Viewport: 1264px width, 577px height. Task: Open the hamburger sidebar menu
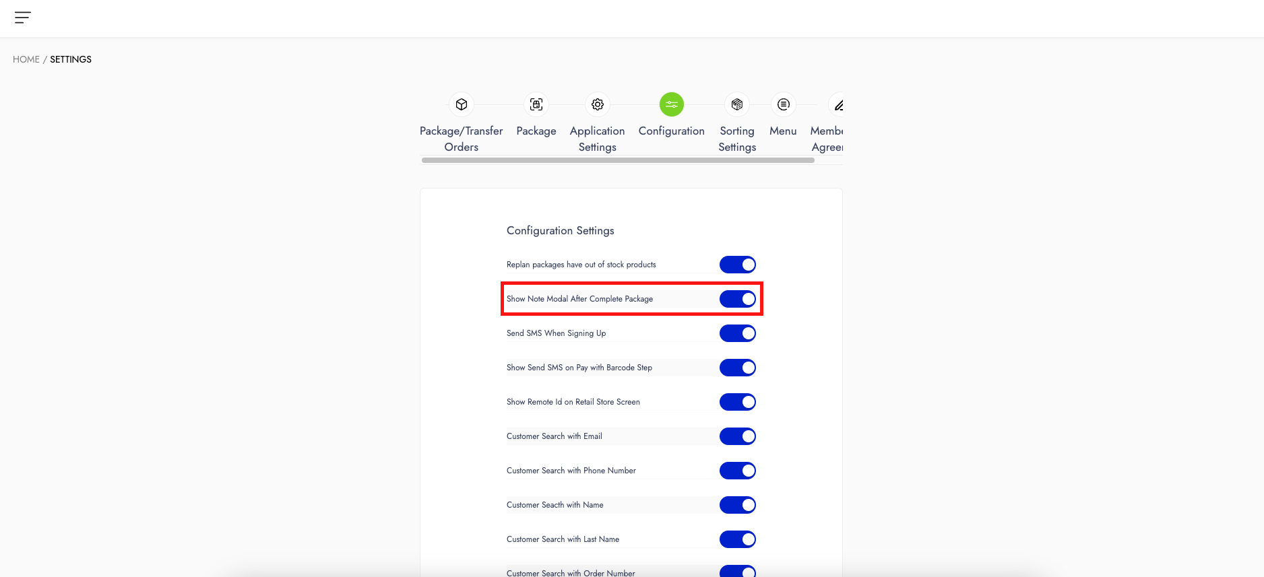pos(23,18)
